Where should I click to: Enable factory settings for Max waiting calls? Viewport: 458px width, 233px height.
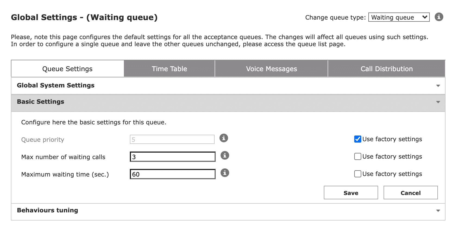pos(357,156)
